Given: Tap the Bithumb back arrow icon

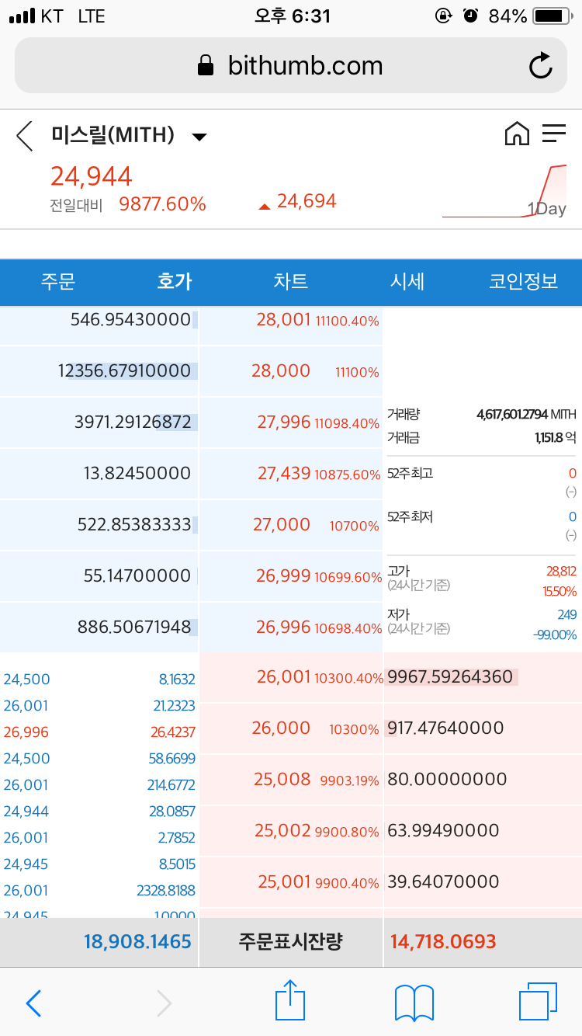Looking at the screenshot, I should click(x=25, y=136).
